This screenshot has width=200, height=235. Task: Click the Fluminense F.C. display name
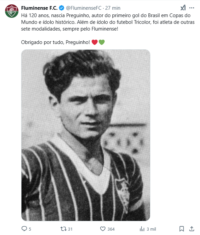[x=39, y=8]
